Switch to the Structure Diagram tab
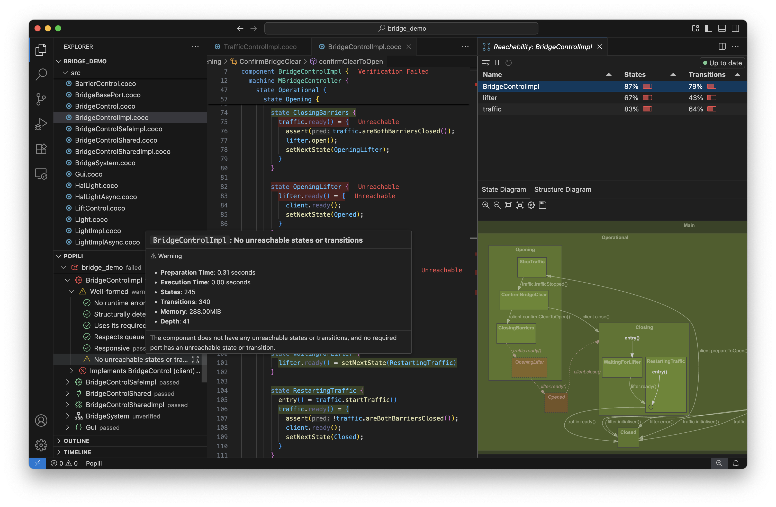 tap(562, 189)
